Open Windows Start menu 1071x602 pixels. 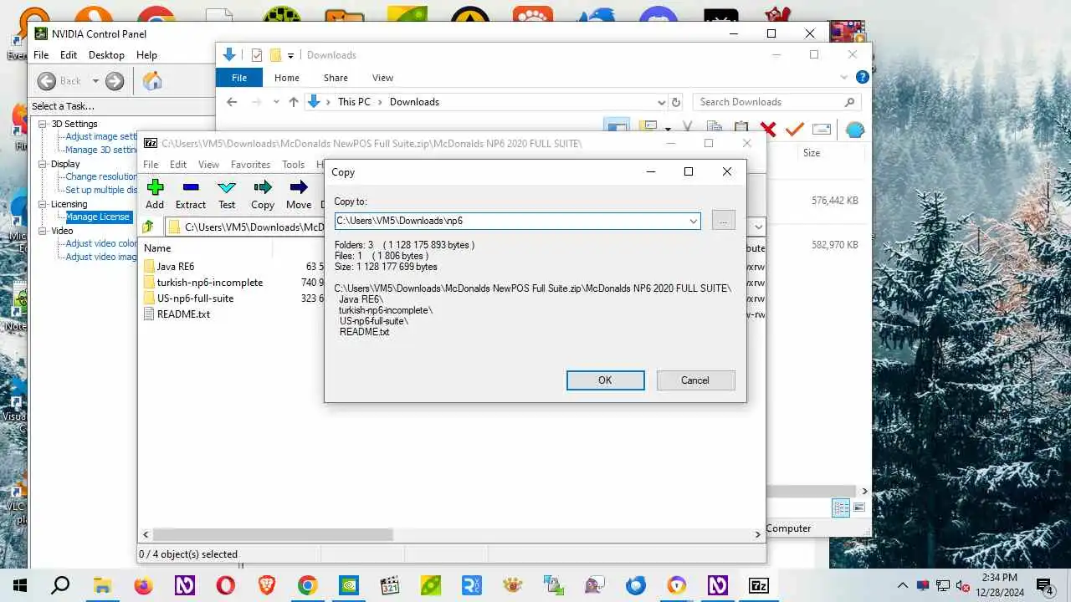pos(19,585)
